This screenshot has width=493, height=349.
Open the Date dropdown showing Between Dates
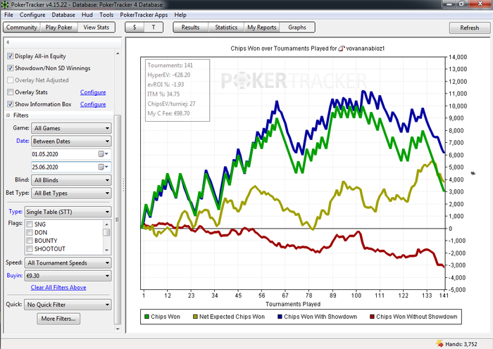(x=71, y=141)
